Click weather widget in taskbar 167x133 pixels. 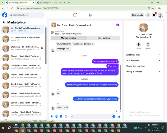[138, 128]
